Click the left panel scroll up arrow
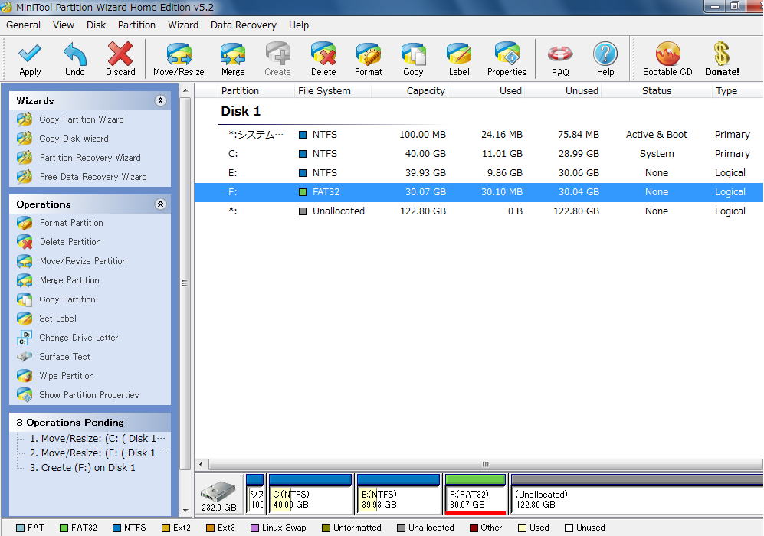764x536 pixels. [x=185, y=91]
